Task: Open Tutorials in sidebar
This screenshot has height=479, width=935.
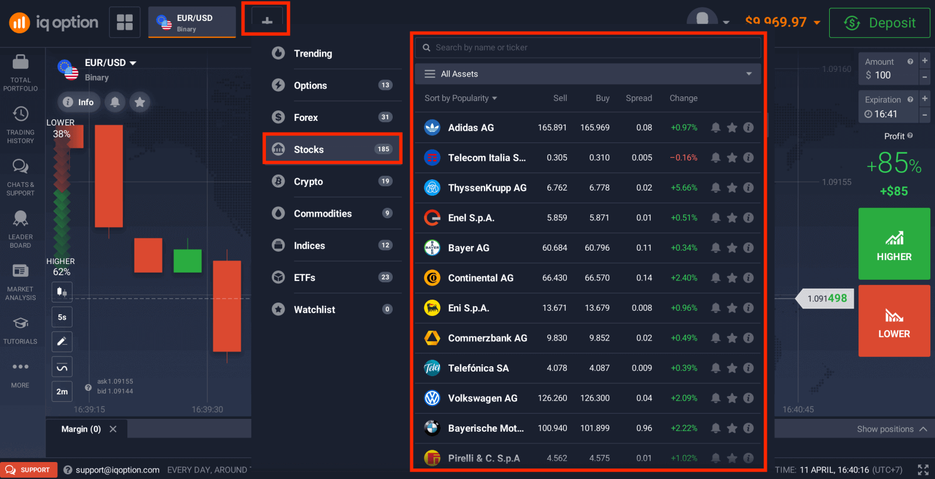Action: [x=20, y=331]
